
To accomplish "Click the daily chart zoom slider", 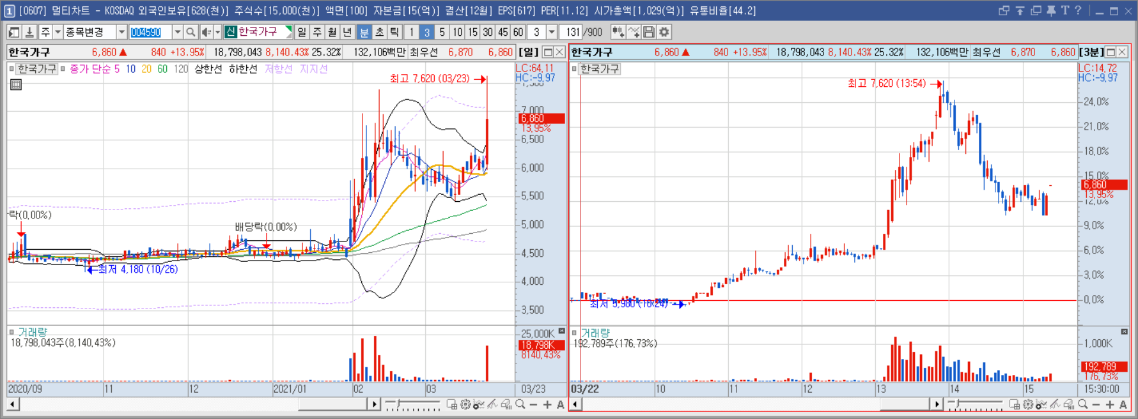I will (x=412, y=404).
